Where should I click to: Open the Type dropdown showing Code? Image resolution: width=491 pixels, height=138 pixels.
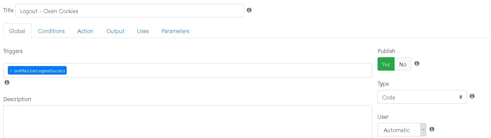pyautogui.click(x=422, y=97)
